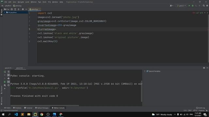Open the Terminal tool window
Image resolution: width=209 pixels, height=117 pixels.
click(28, 108)
